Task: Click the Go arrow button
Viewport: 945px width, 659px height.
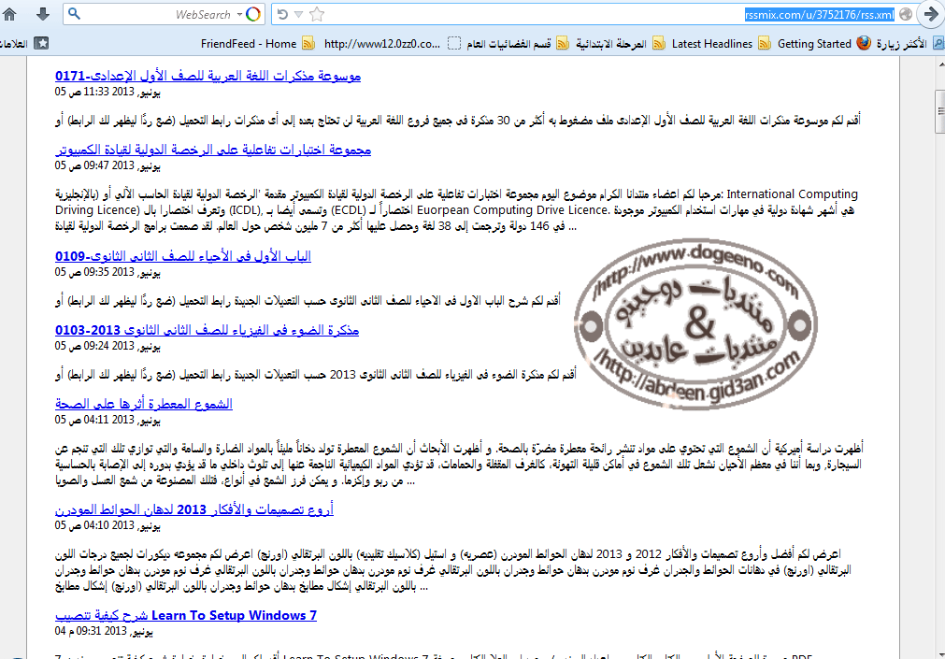Action: [931, 14]
